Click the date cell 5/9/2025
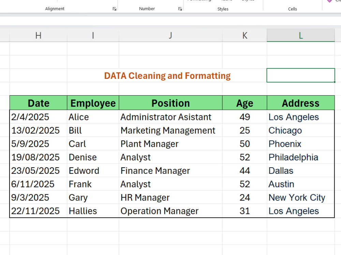 pos(39,144)
